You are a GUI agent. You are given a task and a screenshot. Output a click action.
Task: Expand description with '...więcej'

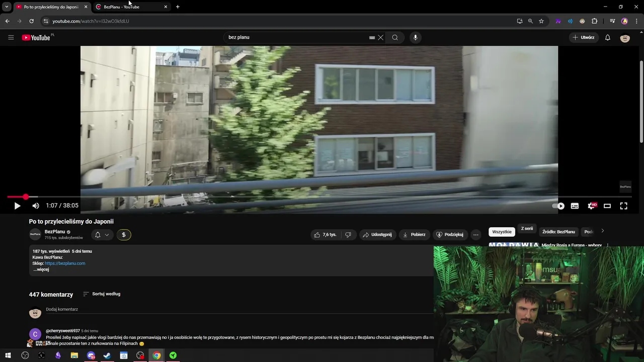point(41,269)
